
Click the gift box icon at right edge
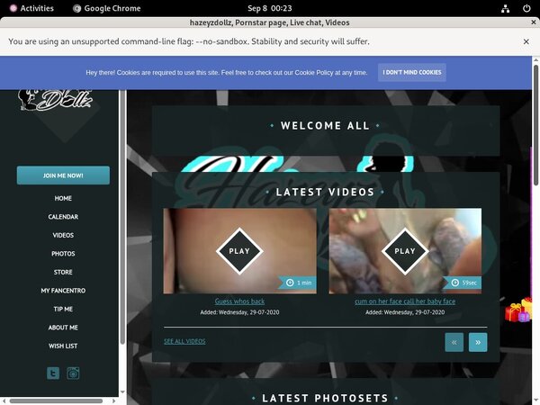click(x=517, y=311)
